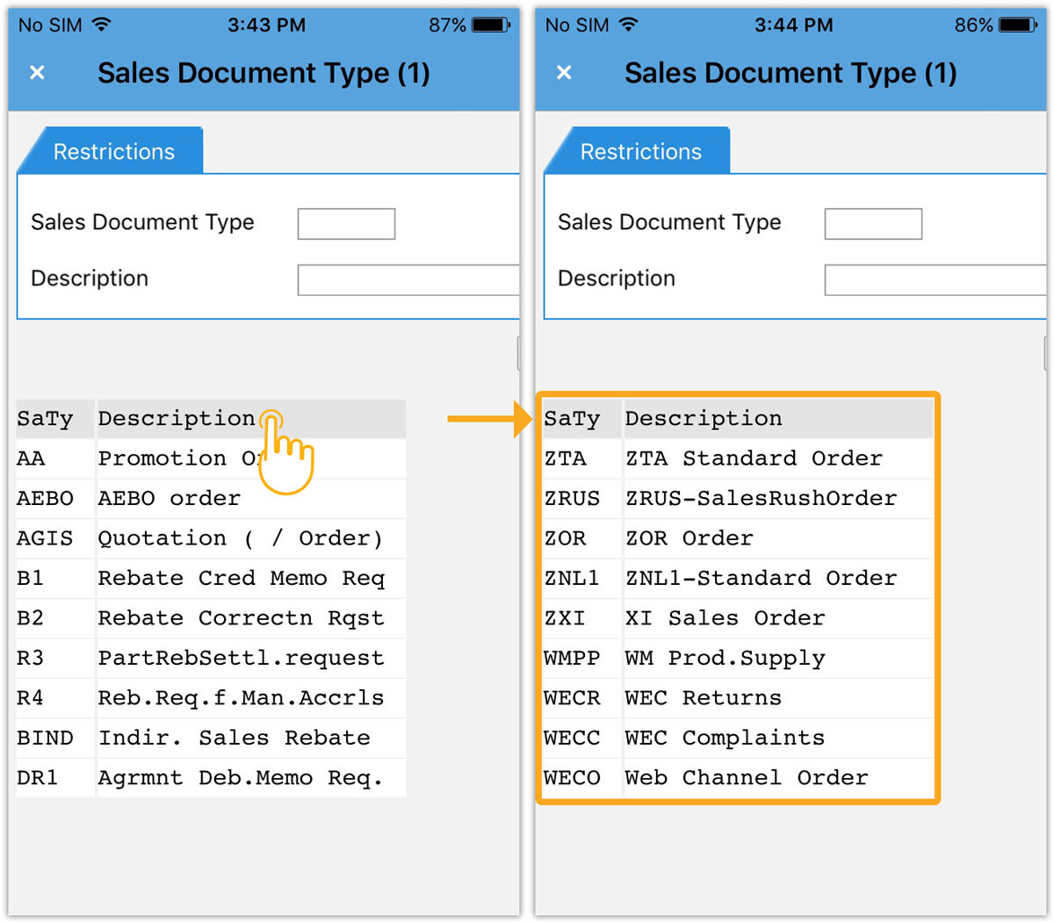This screenshot has width=1054, height=923.
Task: Select the XI Sales Order row
Action: click(x=725, y=618)
